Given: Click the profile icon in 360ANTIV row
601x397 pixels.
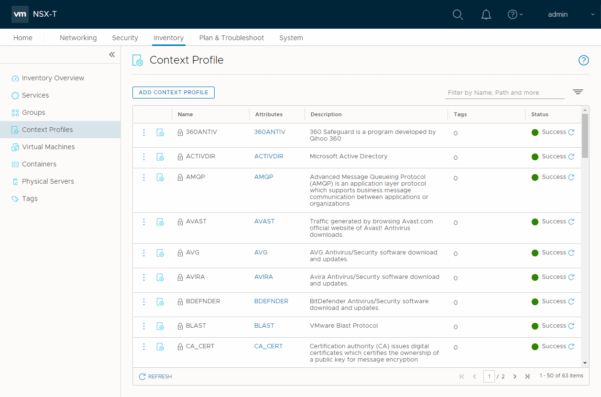Looking at the screenshot, I should click(160, 132).
